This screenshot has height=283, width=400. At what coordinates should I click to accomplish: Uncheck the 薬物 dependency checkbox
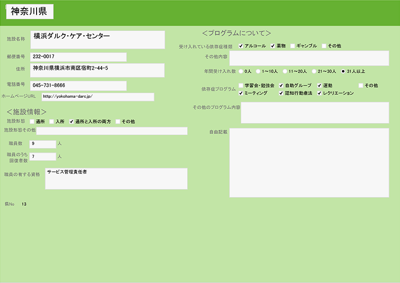point(273,46)
